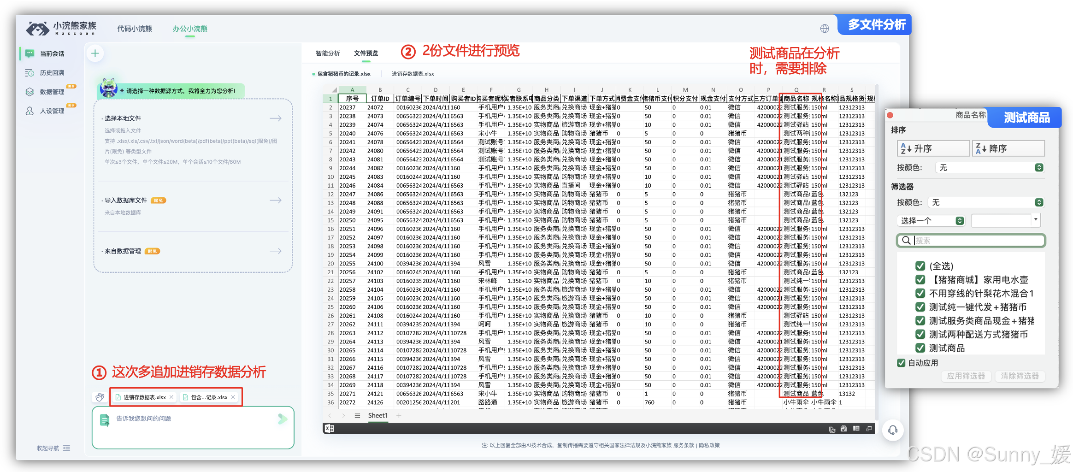This screenshot has height=472, width=1073.
Task: Collapse navigation via 收起导航
Action: 53,448
